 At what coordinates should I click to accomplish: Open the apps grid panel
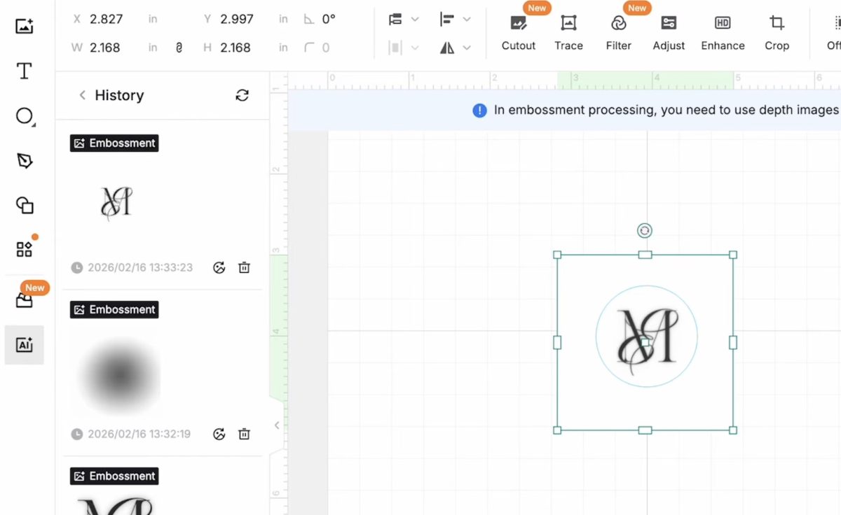[25, 249]
